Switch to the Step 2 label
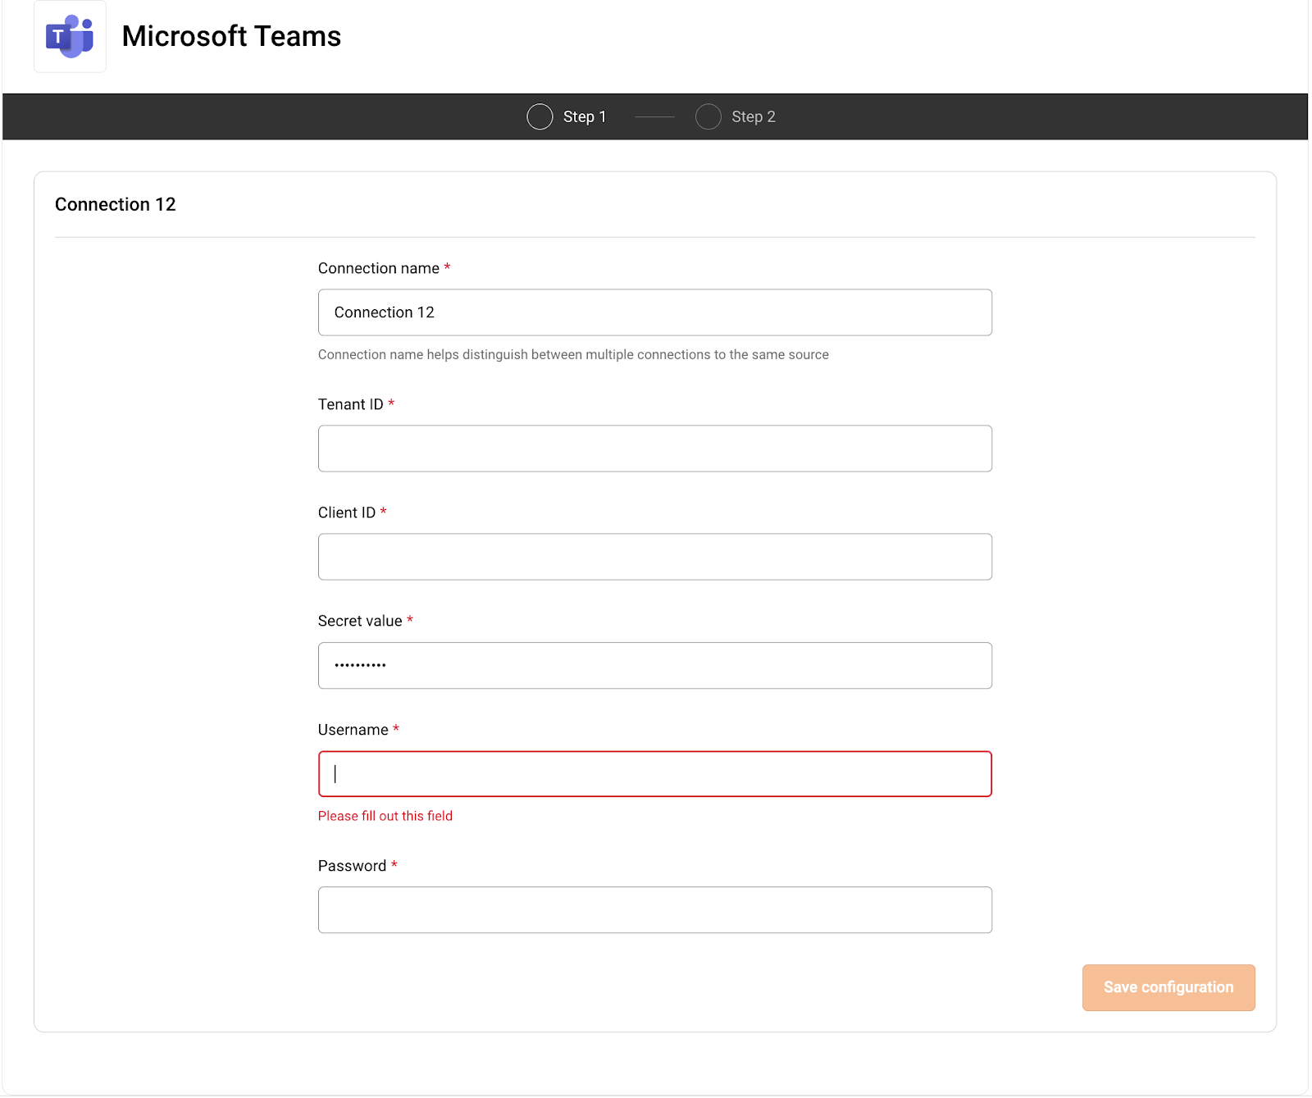The width and height of the screenshot is (1312, 1098). coord(753,116)
